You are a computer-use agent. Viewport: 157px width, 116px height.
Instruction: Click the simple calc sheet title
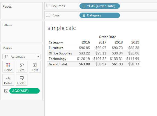click(x=62, y=28)
